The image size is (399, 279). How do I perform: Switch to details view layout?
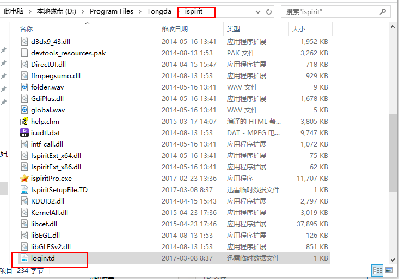pos(378,270)
